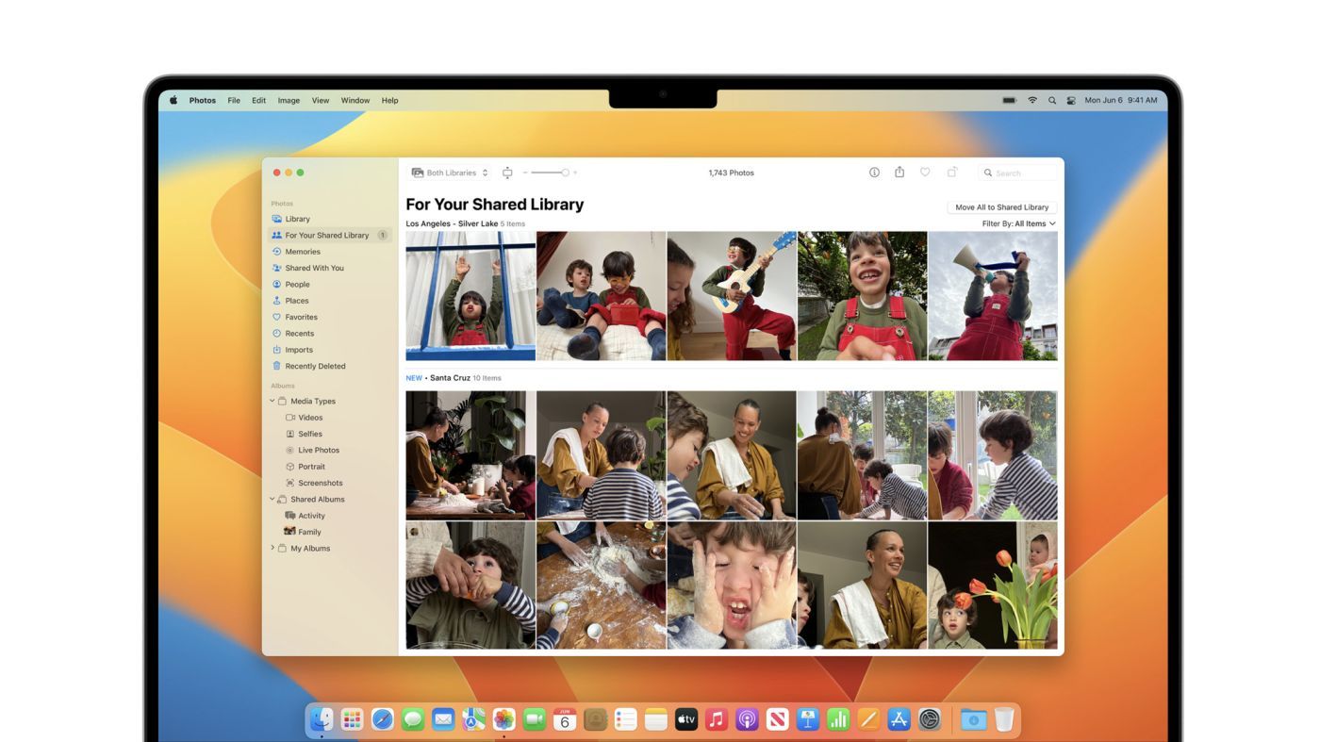Screen dimensions: 1320x742
Task: Select Portrait under Media Types
Action: [330, 467]
